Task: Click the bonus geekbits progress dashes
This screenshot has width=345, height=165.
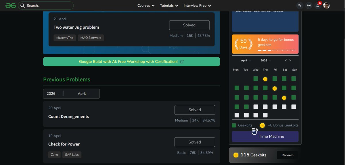Action: [x=277, y=51]
